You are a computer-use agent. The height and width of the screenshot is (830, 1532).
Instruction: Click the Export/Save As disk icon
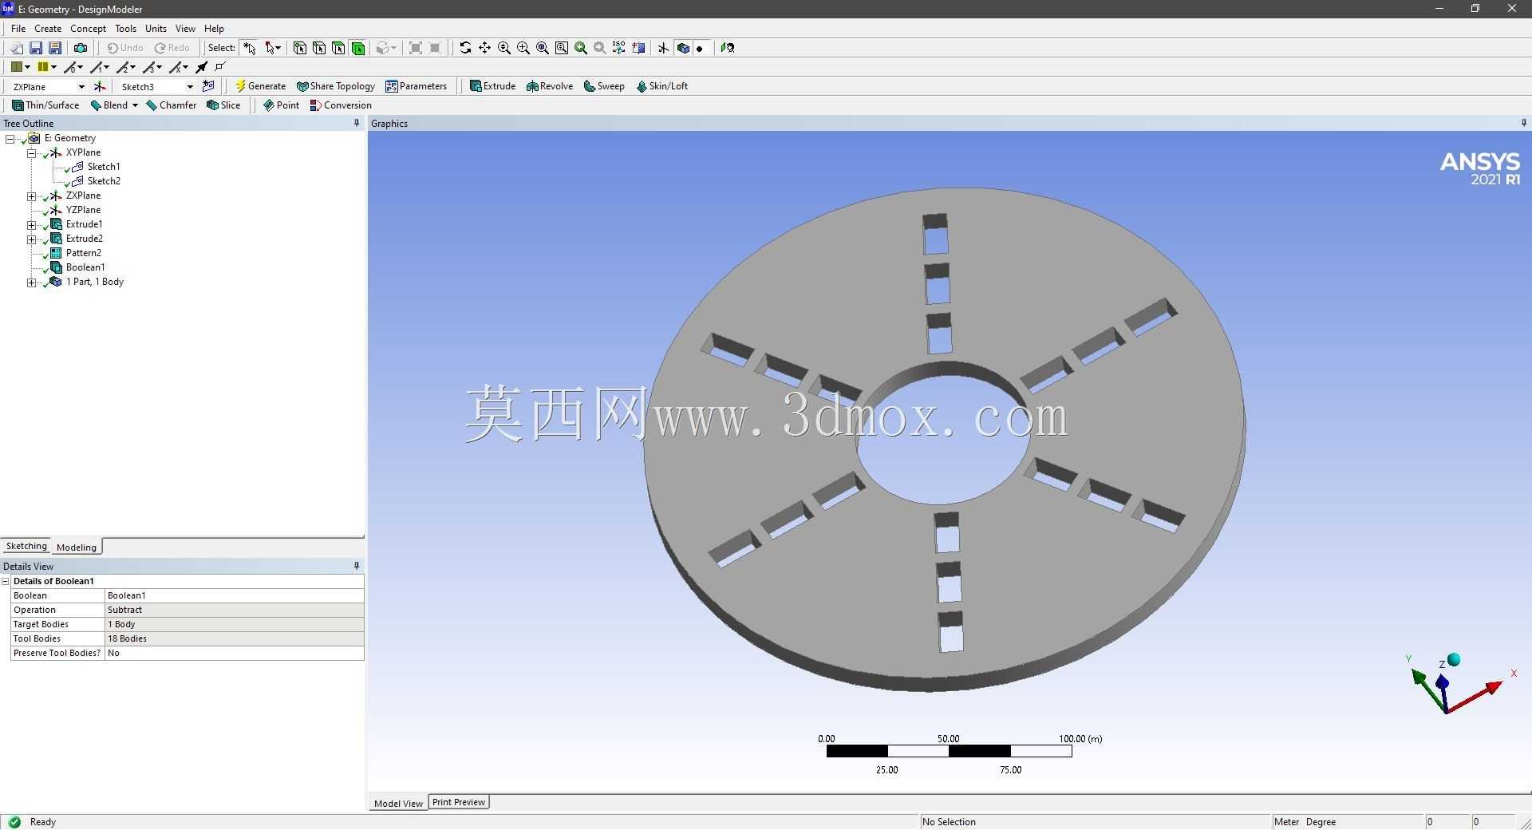[55, 48]
